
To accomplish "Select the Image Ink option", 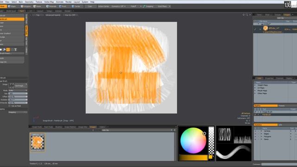I will pyautogui.click(x=12, y=62).
